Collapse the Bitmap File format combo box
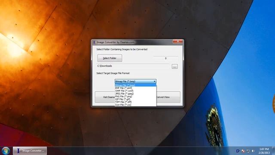This screenshot has height=155, width=275. [135, 81]
